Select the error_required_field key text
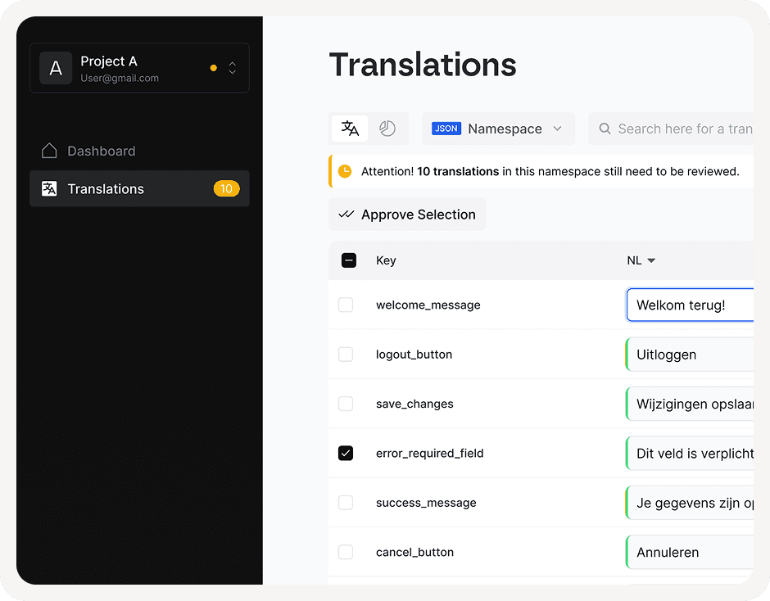This screenshot has height=601, width=770. click(430, 453)
